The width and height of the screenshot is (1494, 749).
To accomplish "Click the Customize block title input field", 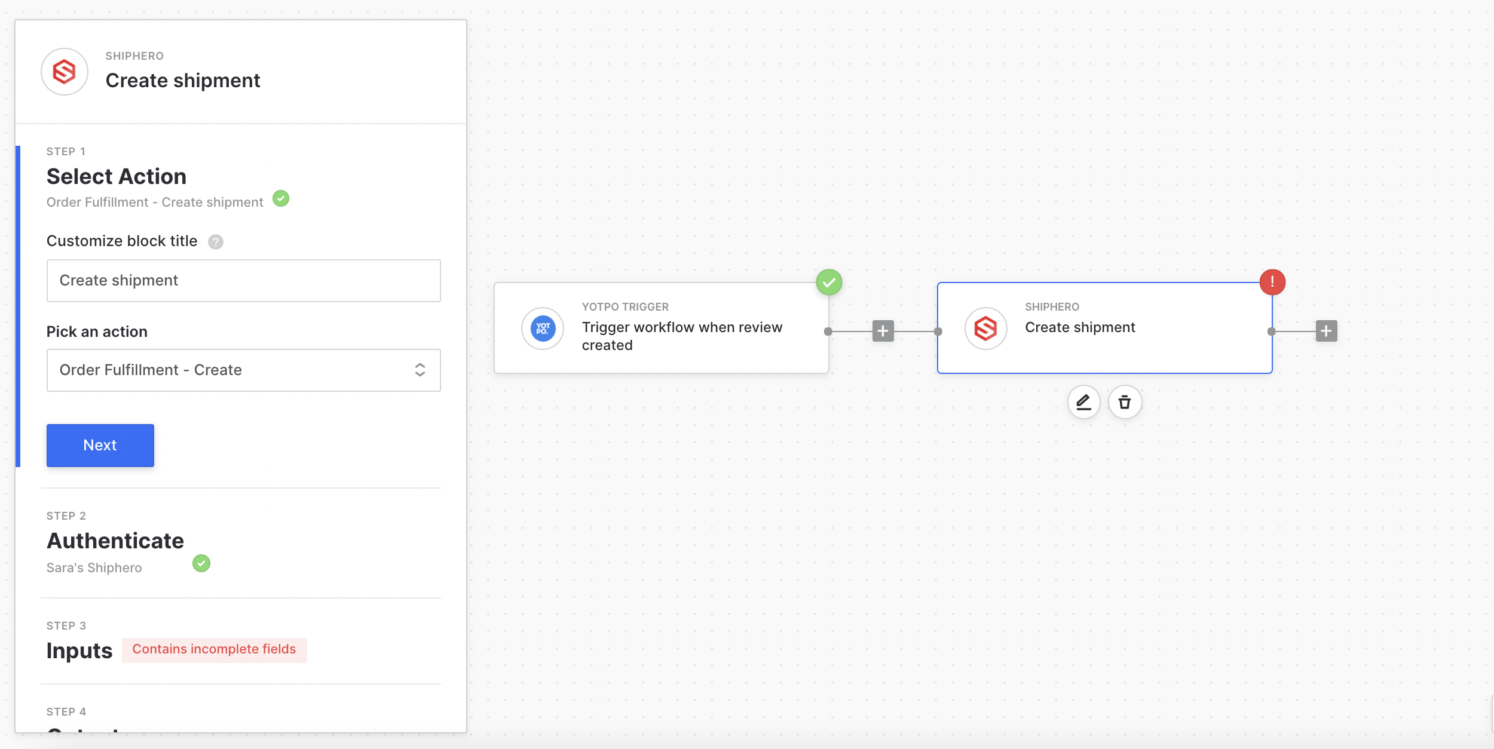I will pos(243,281).
